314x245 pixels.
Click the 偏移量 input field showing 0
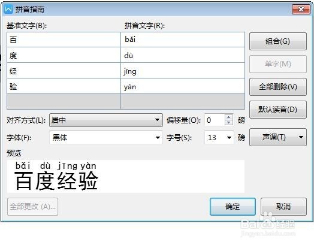pos(215,120)
